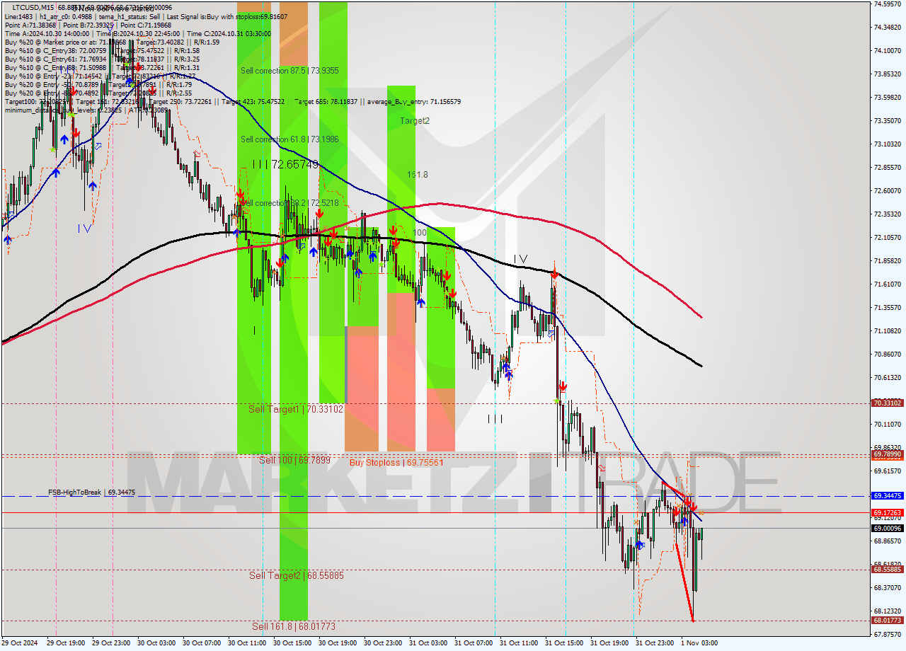Viewport: 906px width, 651px height.
Task: Click the blue 69.34475 price tag
Action: point(887,496)
